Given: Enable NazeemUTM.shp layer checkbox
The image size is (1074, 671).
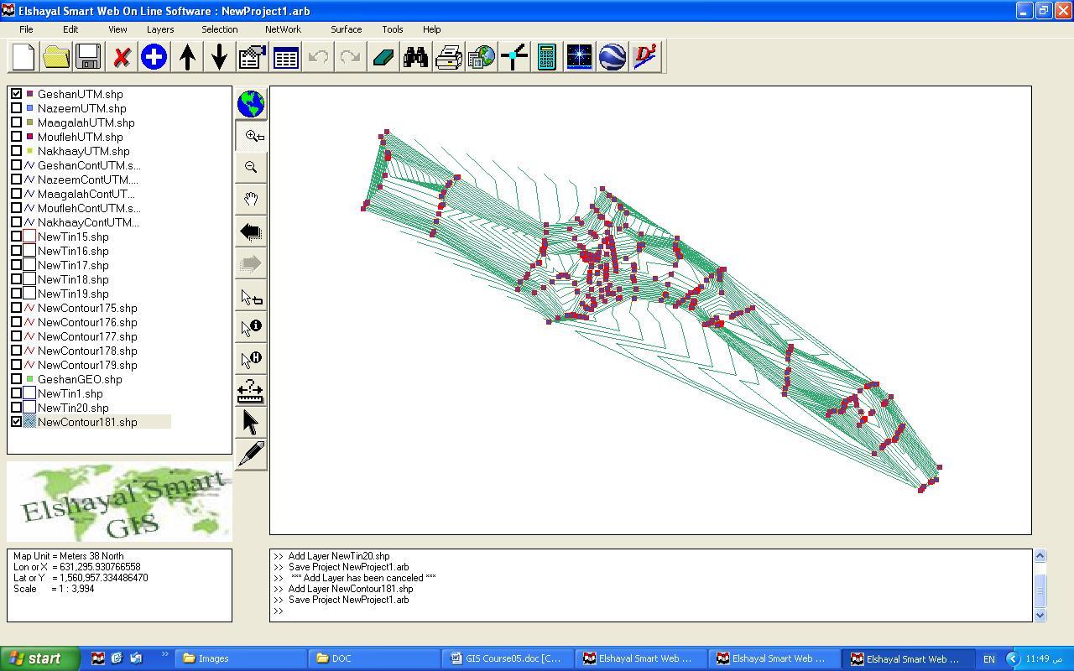Looking at the screenshot, I should (x=16, y=108).
